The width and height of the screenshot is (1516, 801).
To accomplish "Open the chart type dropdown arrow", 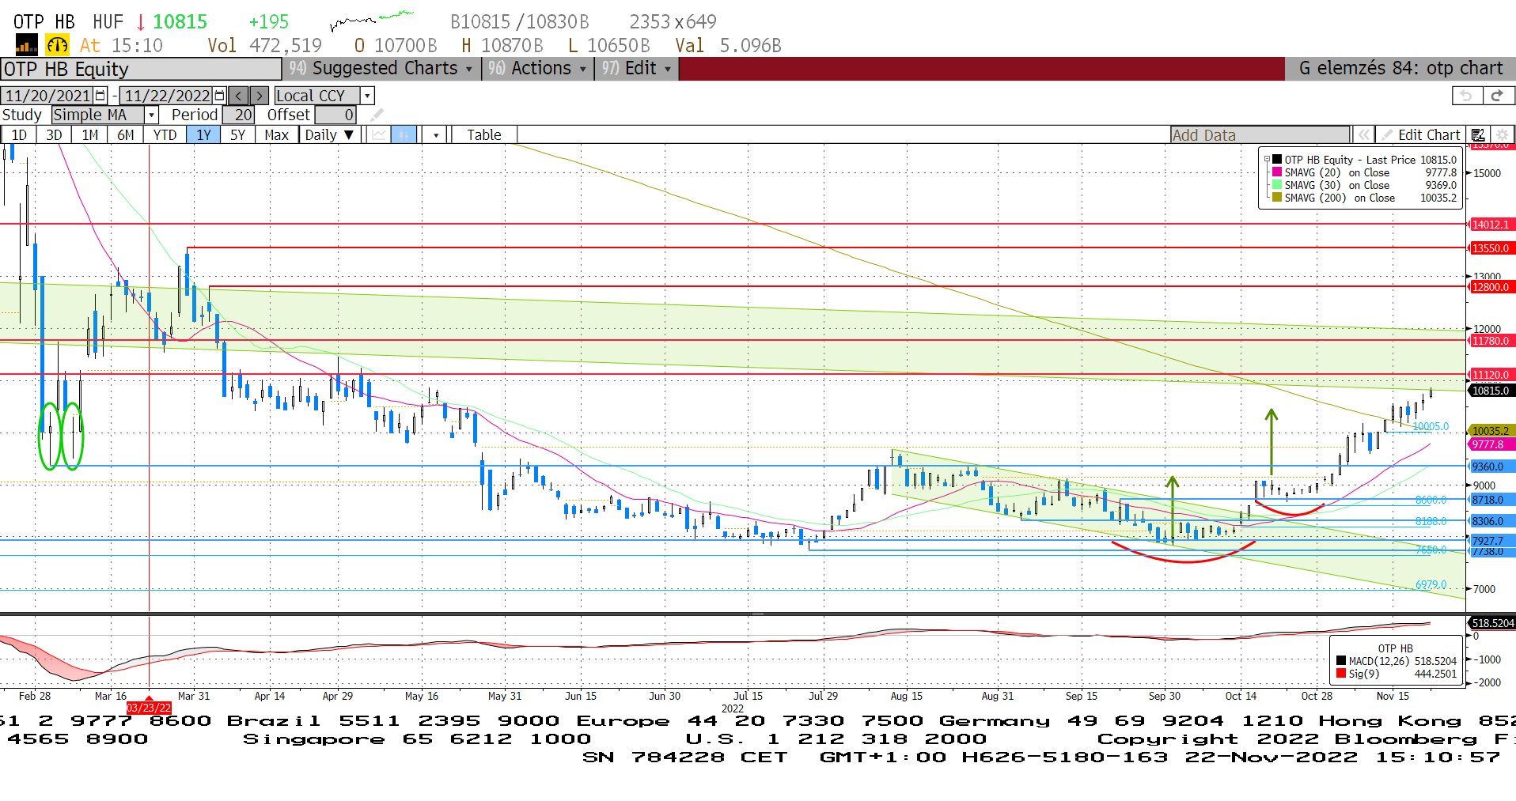I will 436,134.
